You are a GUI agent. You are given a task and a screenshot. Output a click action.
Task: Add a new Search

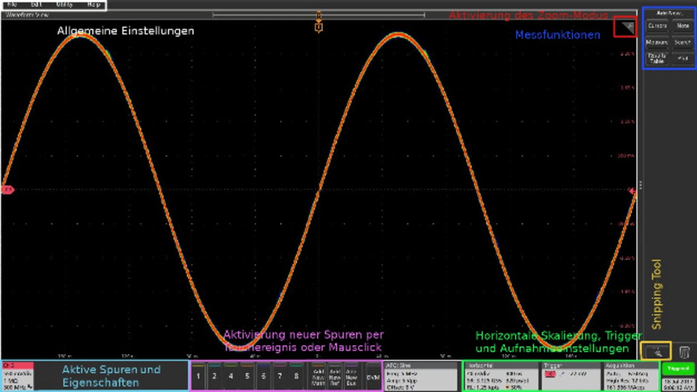pos(683,42)
